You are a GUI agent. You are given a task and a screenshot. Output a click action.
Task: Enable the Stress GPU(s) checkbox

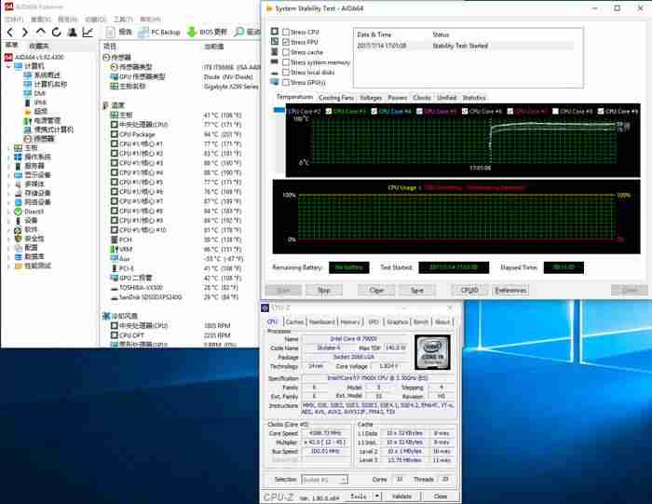point(286,83)
